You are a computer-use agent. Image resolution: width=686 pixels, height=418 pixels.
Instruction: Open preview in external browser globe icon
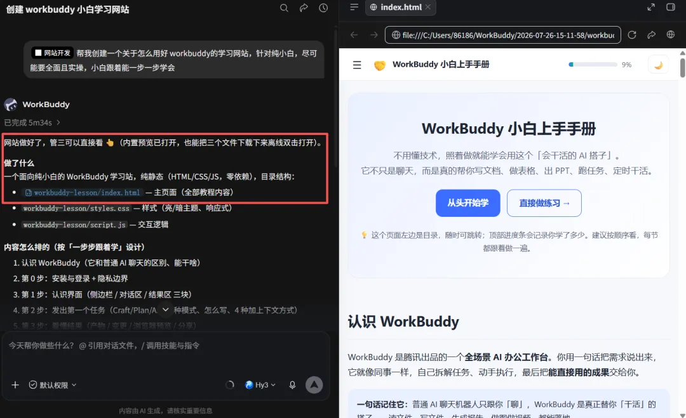(x=671, y=35)
